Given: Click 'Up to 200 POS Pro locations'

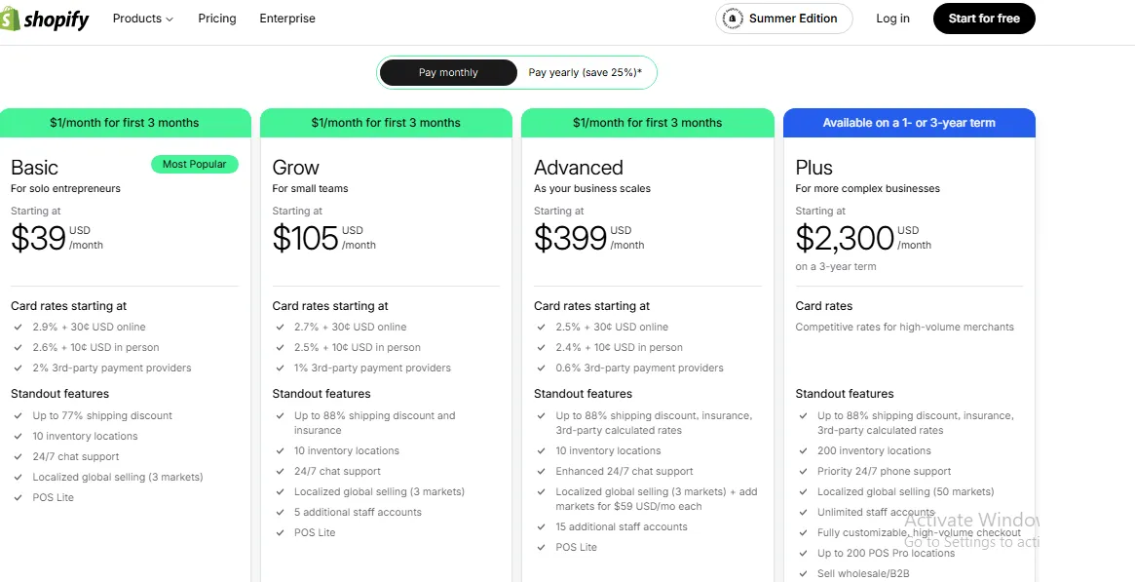Looking at the screenshot, I should (886, 553).
